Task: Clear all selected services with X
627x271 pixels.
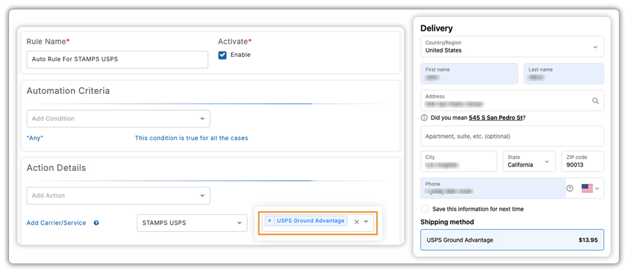Action: pos(357,222)
